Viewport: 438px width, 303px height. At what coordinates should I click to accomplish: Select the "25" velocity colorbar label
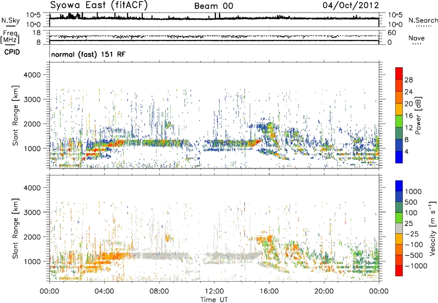point(409,223)
